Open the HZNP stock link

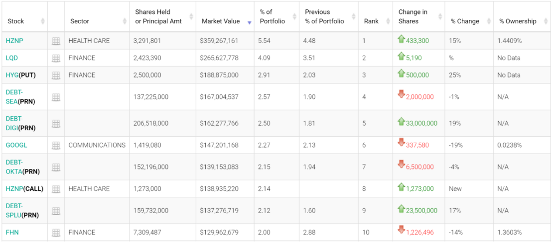point(14,41)
